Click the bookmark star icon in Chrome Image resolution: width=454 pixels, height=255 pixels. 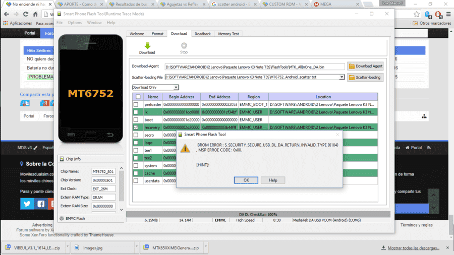pyautogui.click(x=416, y=14)
